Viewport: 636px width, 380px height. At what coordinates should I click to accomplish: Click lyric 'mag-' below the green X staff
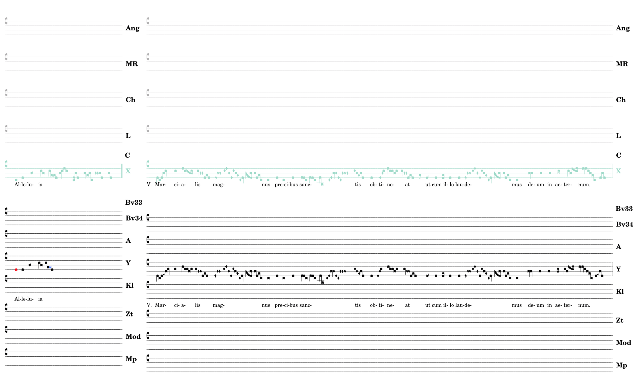219,185
